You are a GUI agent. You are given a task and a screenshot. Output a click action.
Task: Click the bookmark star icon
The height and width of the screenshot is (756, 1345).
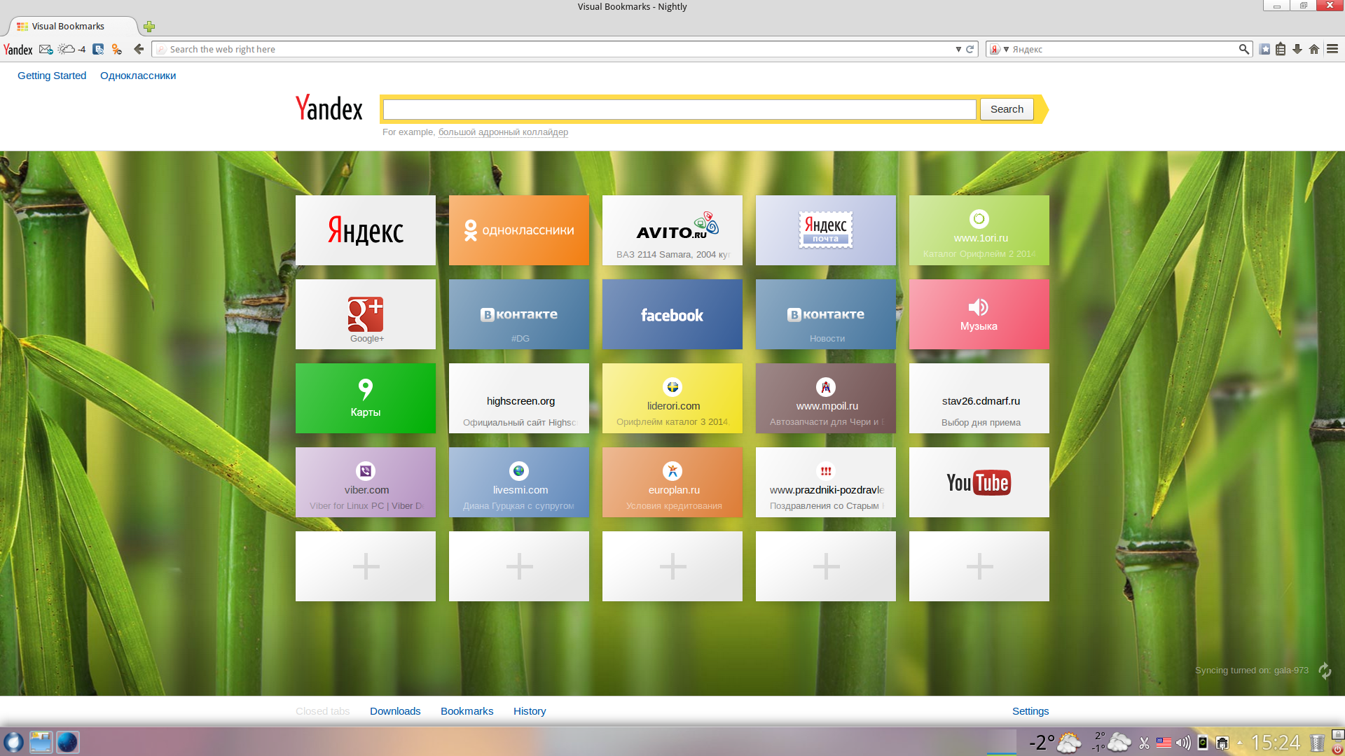tap(1264, 49)
